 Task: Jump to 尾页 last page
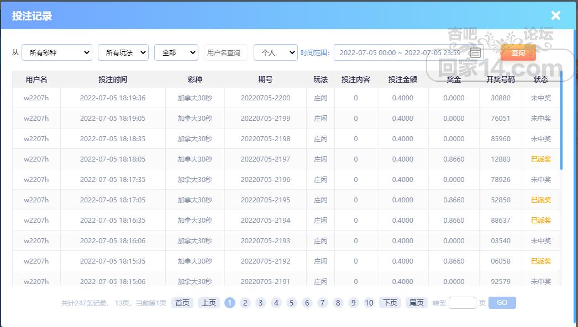coord(416,303)
